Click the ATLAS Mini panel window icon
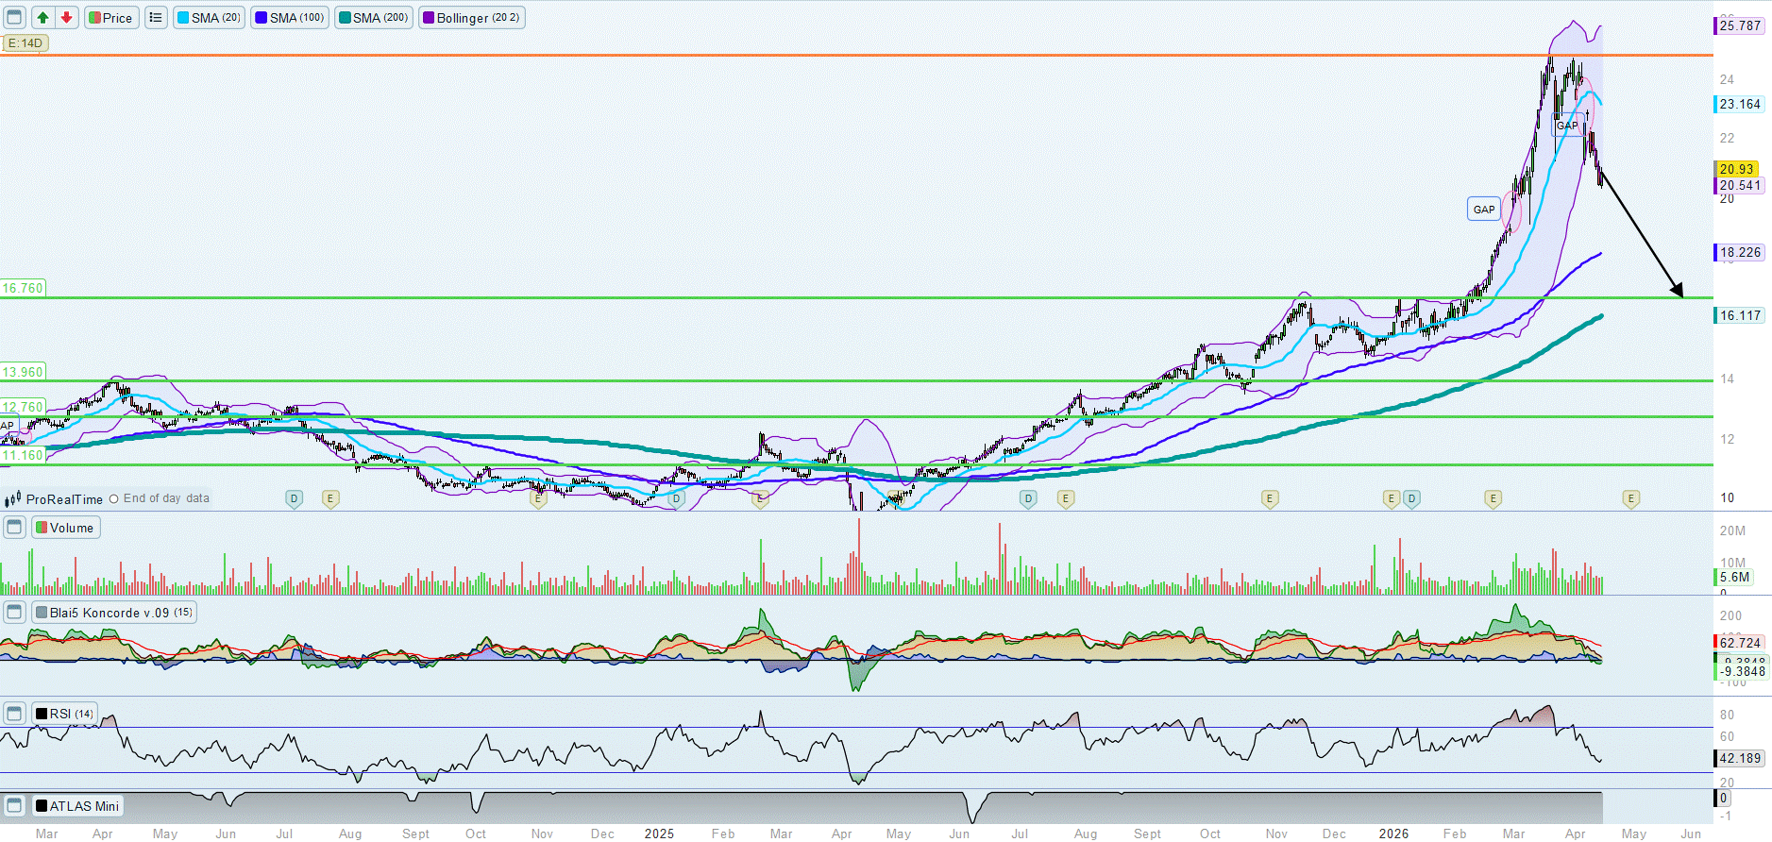Image resolution: width=1772 pixels, height=842 pixels. tap(14, 806)
